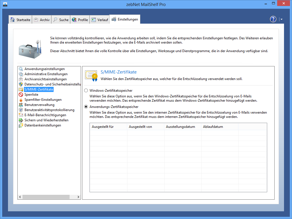
Task: Open Spamfilter-Einstellungen entry
Action: pyautogui.click(x=43, y=100)
